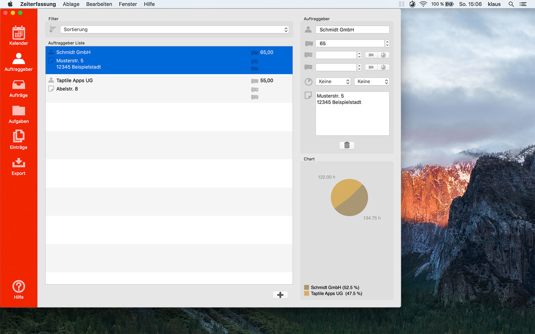535x334 pixels.
Task: Click the sort order icon beside Sortierung
Action: (x=52, y=29)
